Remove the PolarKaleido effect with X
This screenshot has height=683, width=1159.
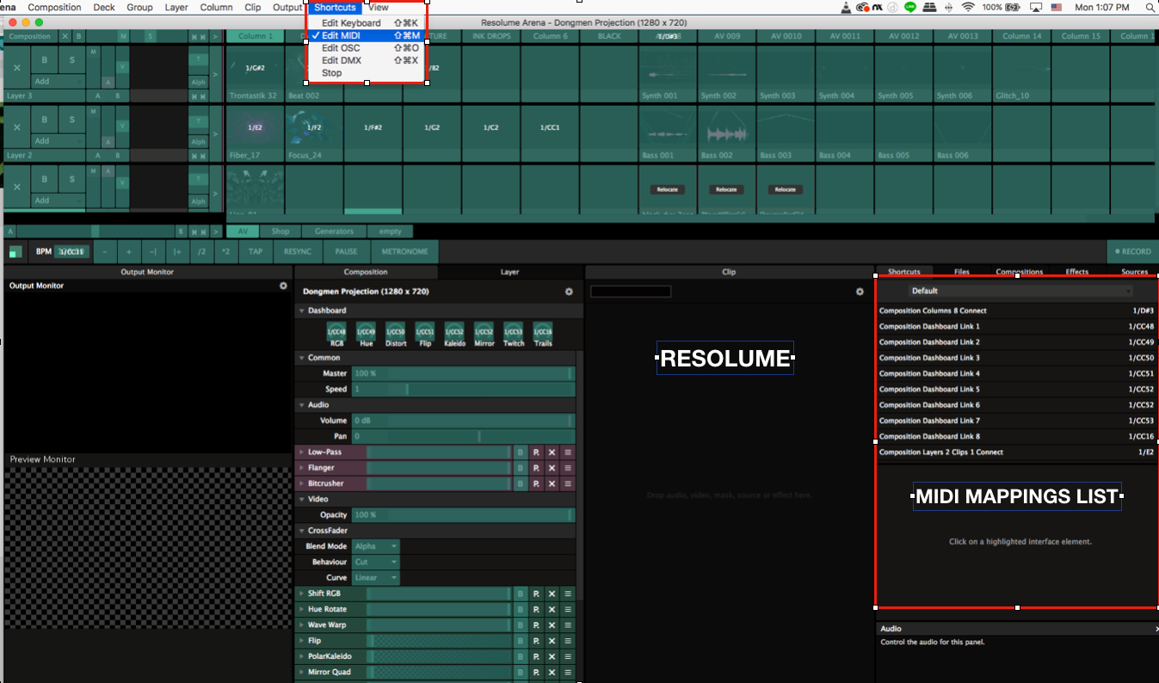[552, 656]
